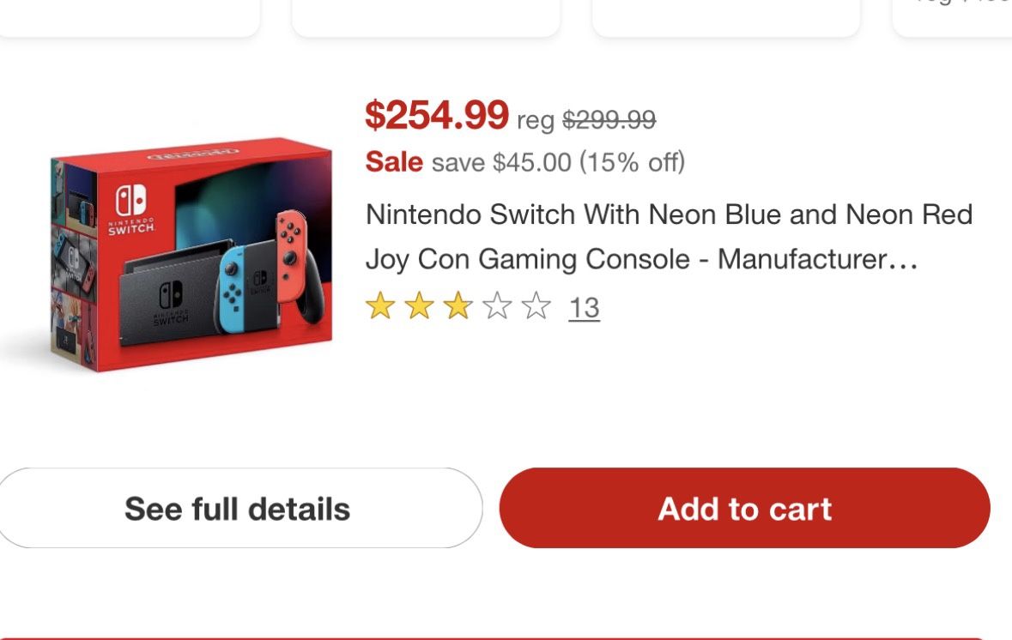This screenshot has width=1012, height=640.
Task: Select the third partial card at top
Action: [725, 17]
